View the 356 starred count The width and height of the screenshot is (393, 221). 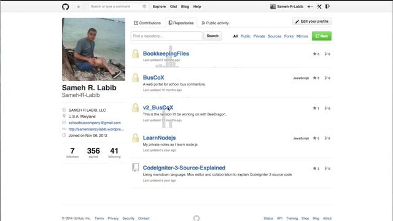[x=93, y=153]
